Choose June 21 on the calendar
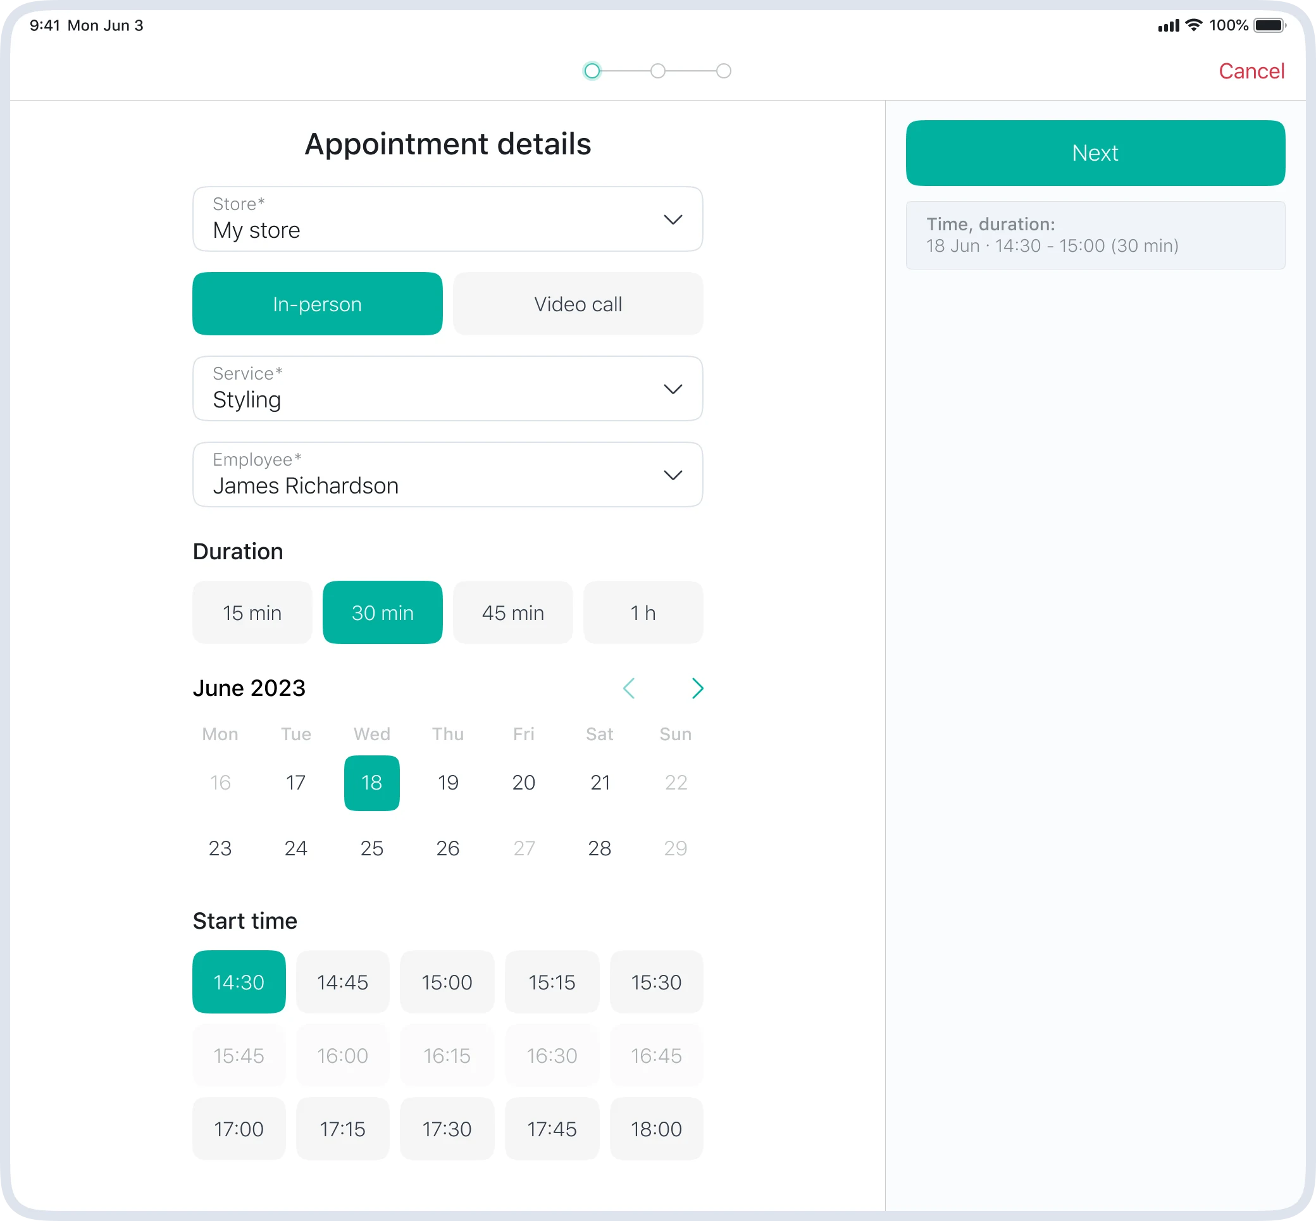 [600, 783]
